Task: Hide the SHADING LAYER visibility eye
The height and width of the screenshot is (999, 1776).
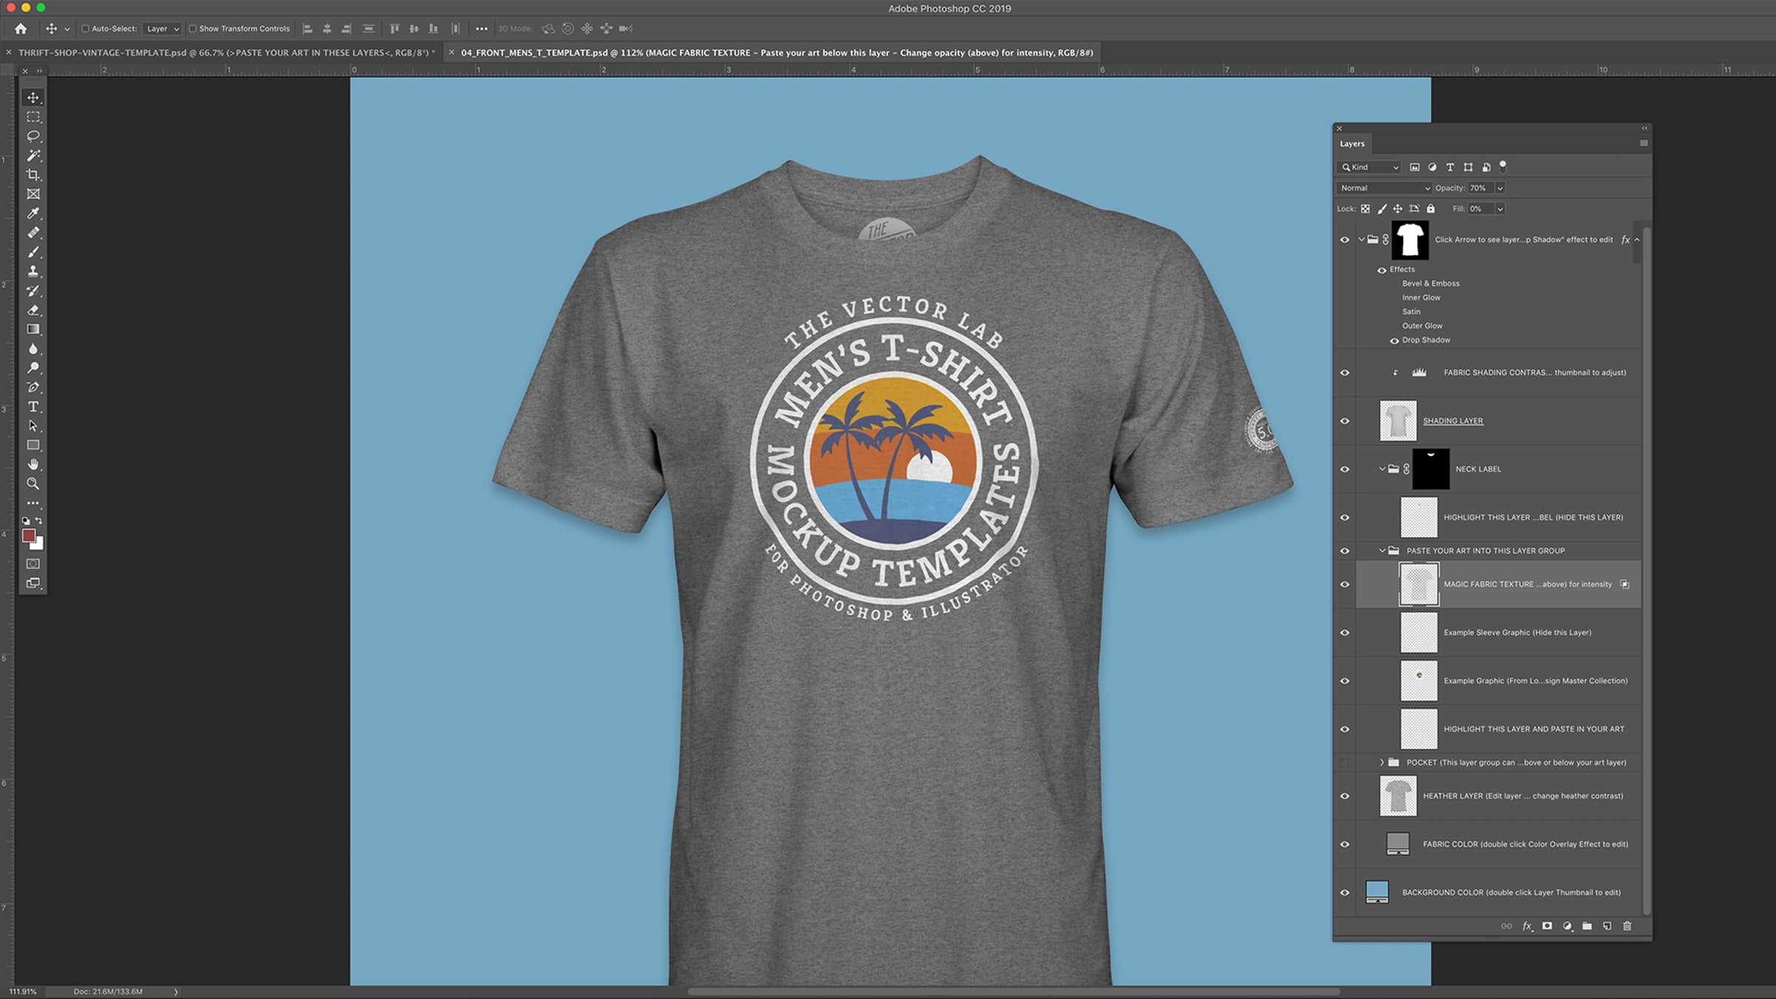Action: pos(1345,421)
